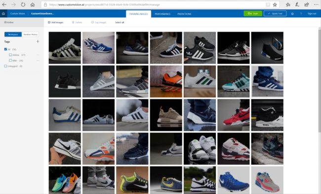
Task: Refresh the browser page
Action: 23,4
